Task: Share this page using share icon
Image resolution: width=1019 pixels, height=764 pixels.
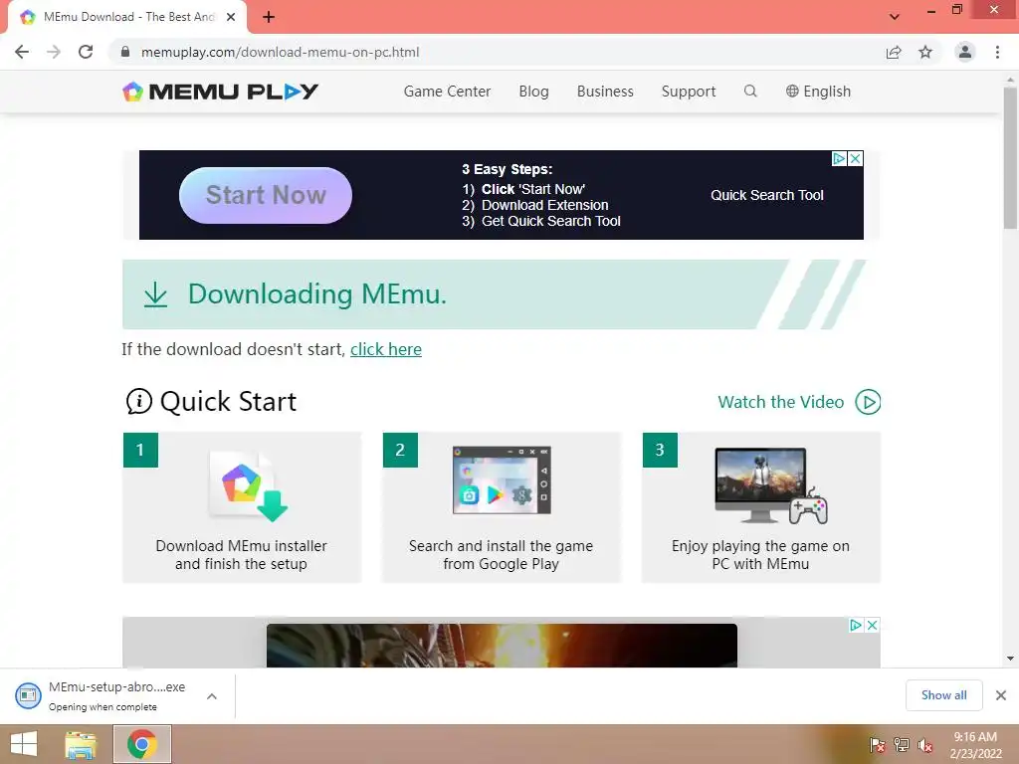Action: pyautogui.click(x=894, y=52)
